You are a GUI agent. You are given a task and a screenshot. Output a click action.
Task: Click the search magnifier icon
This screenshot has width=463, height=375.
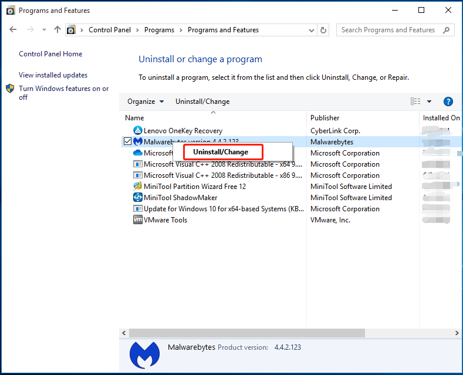tap(446, 30)
